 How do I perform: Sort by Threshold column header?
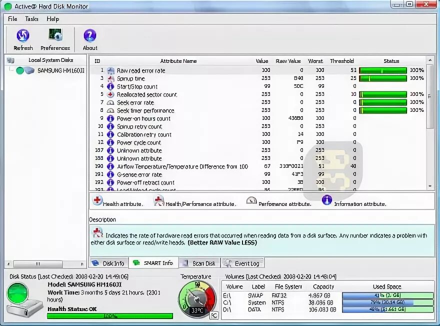342,61
